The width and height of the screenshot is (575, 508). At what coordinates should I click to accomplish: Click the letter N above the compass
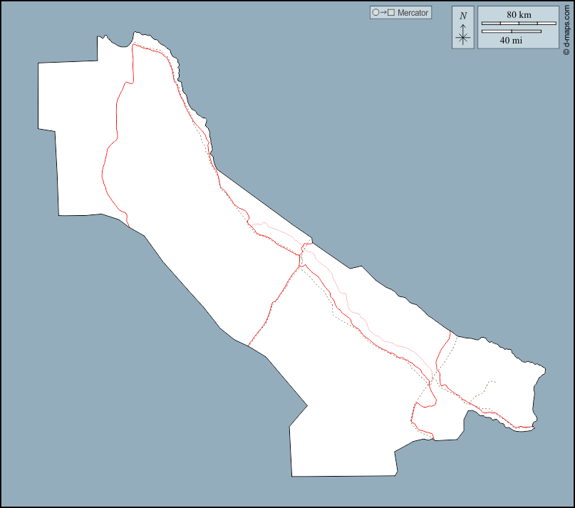463,16
